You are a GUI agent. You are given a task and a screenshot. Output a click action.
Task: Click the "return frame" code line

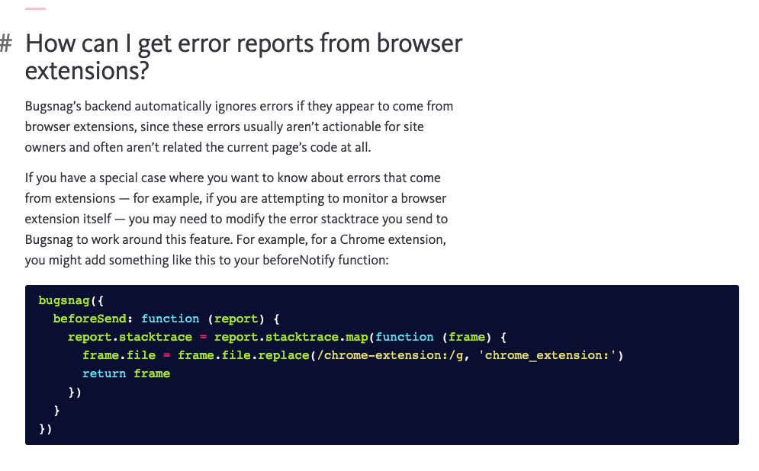[127, 373]
